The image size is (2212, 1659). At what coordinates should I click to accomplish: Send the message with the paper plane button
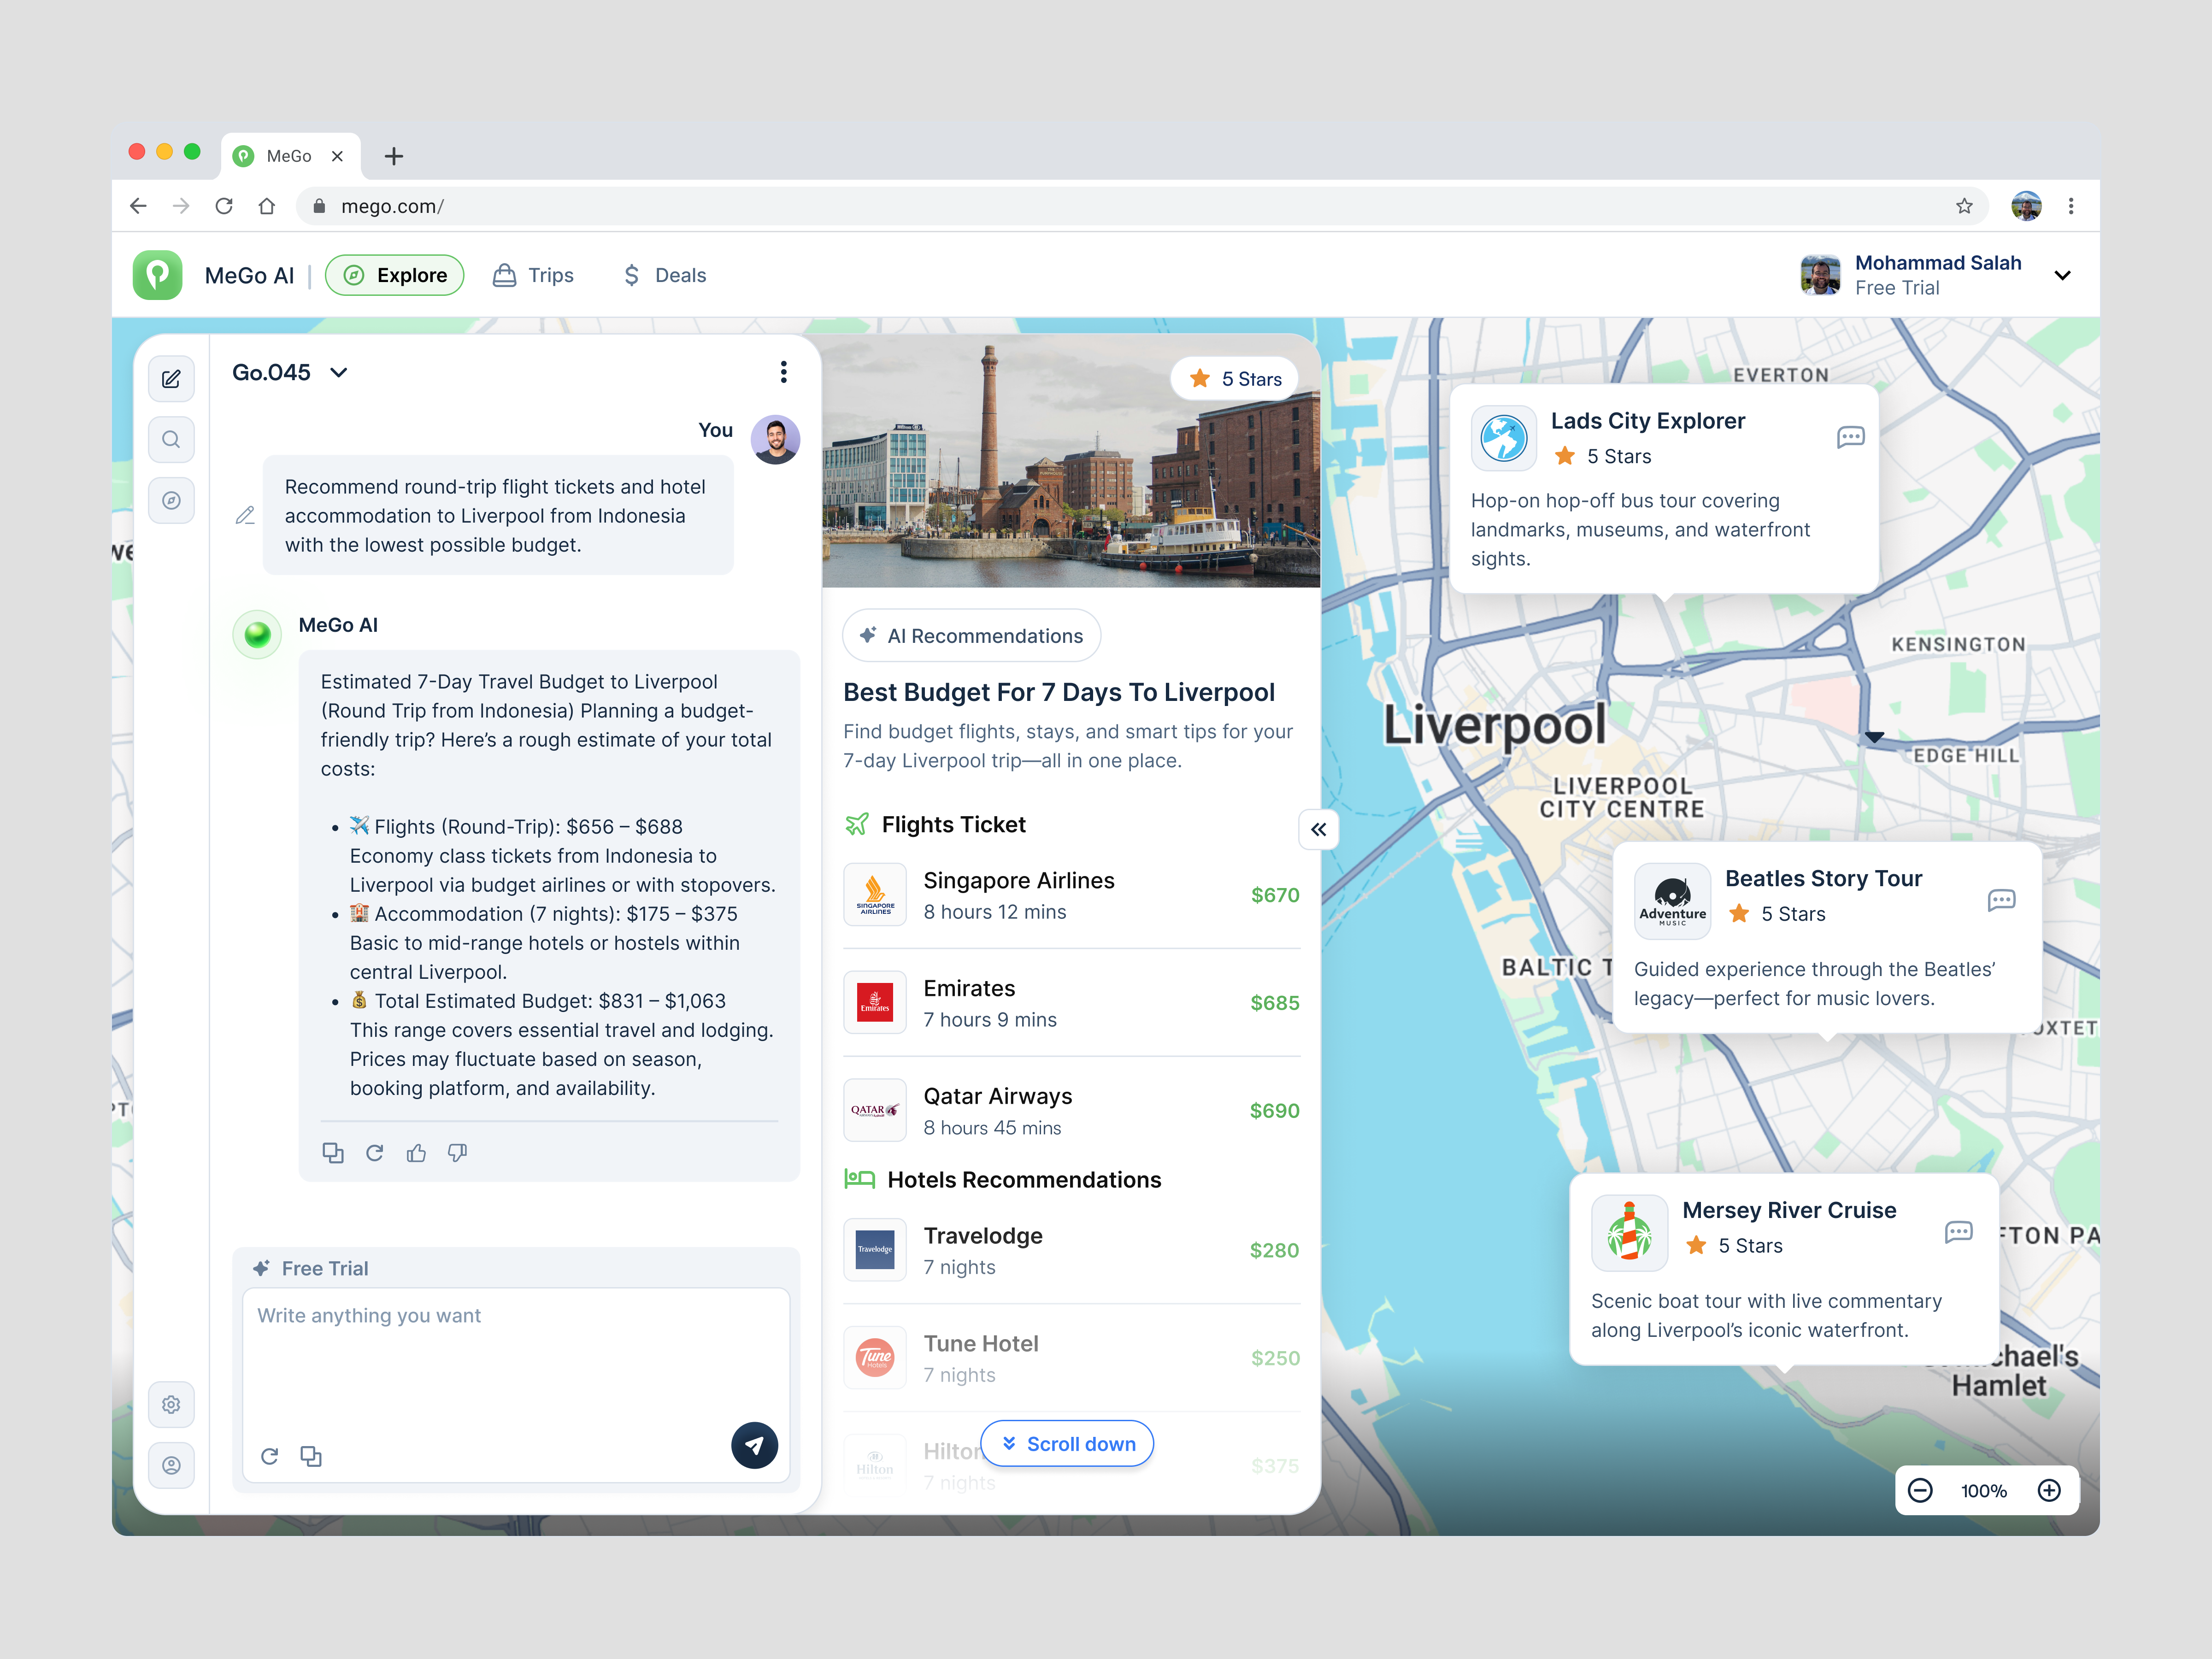[755, 1445]
